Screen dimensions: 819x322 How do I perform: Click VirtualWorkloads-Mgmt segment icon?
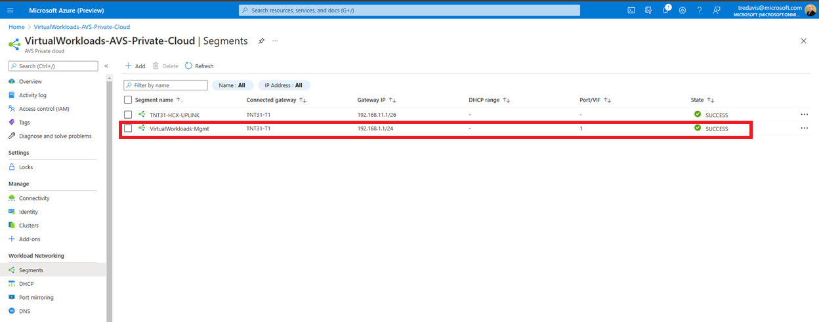tap(142, 129)
